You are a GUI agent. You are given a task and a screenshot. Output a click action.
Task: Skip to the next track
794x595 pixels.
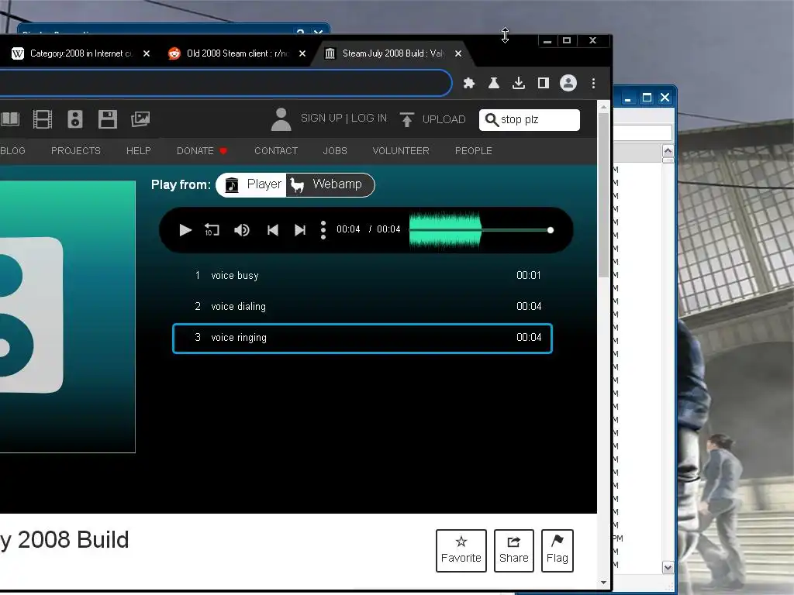coord(300,230)
